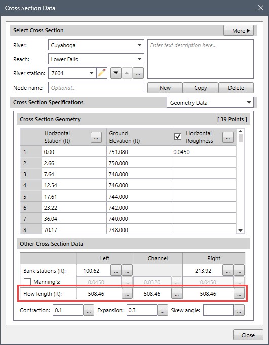
Task: Click right bank station value 213.92
Action: [203, 270]
